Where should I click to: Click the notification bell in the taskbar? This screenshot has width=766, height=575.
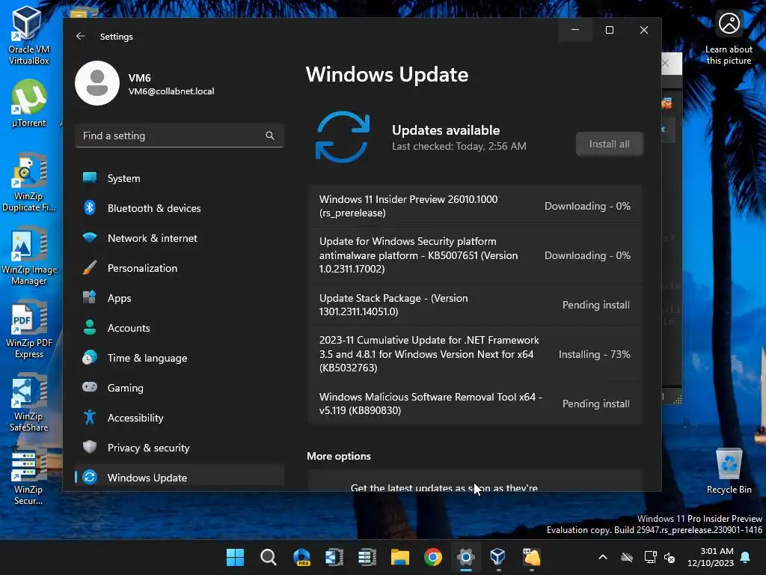(x=746, y=557)
